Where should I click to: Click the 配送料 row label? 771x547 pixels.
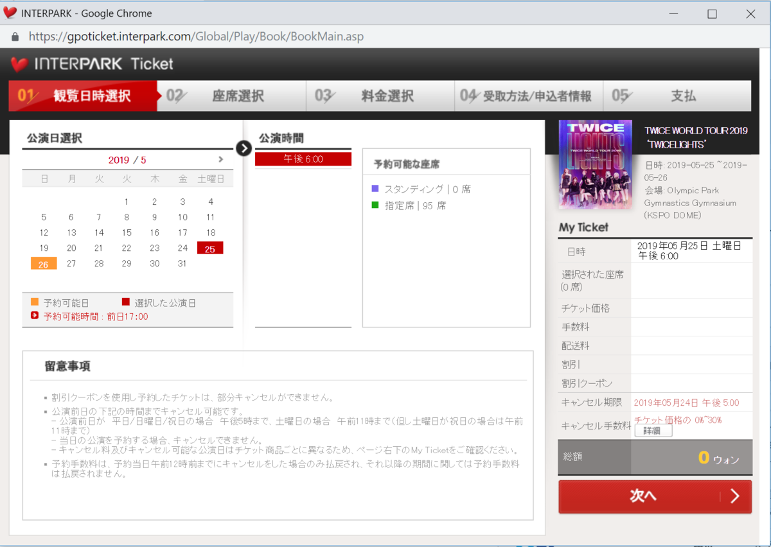(576, 346)
